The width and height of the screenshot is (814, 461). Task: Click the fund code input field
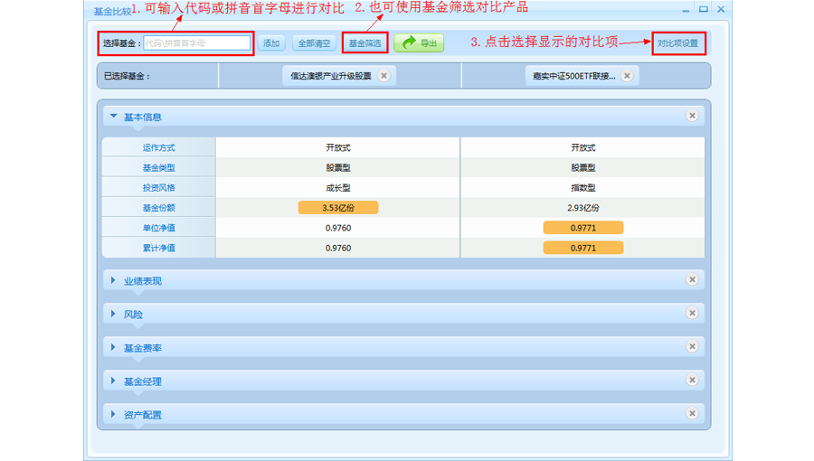point(196,43)
